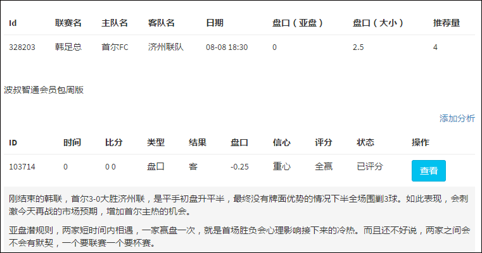Click the paragraph starting 亚盘潜规则

(x=239, y=237)
